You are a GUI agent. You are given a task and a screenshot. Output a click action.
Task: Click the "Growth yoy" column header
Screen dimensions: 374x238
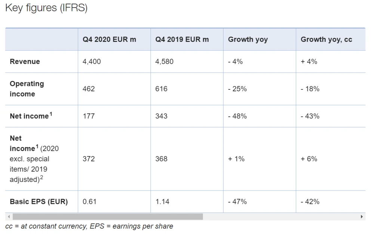[248, 39]
